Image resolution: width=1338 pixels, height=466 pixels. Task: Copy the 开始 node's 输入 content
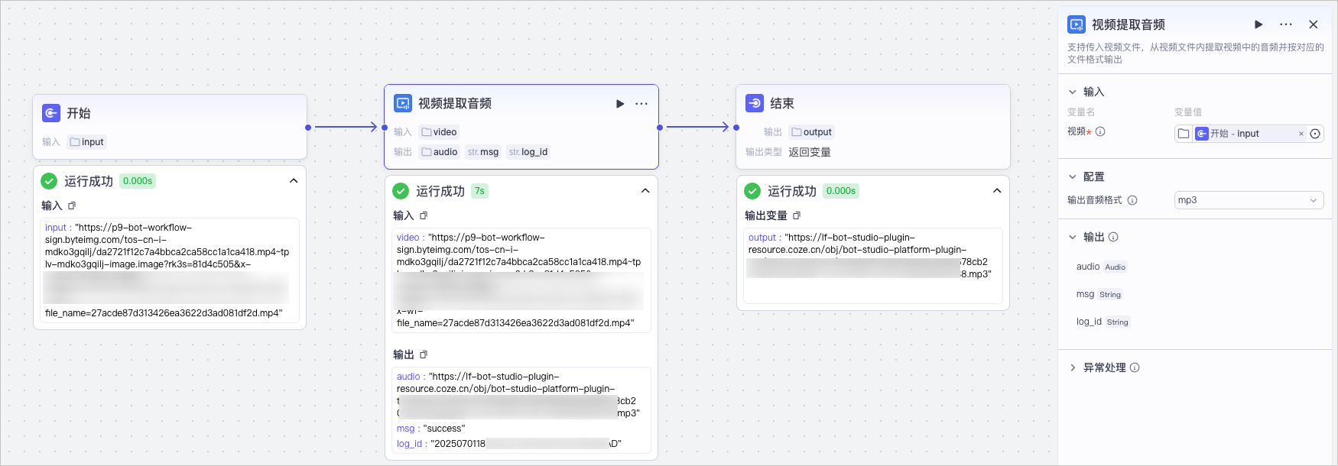tap(72, 205)
